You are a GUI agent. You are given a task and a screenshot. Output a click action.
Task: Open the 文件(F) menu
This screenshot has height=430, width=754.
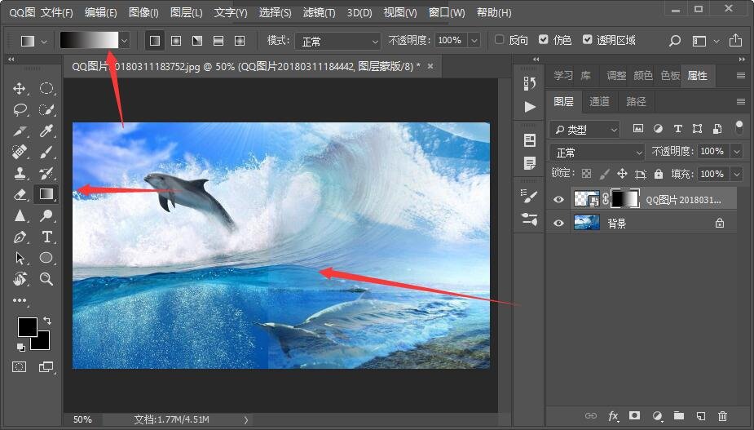click(57, 12)
